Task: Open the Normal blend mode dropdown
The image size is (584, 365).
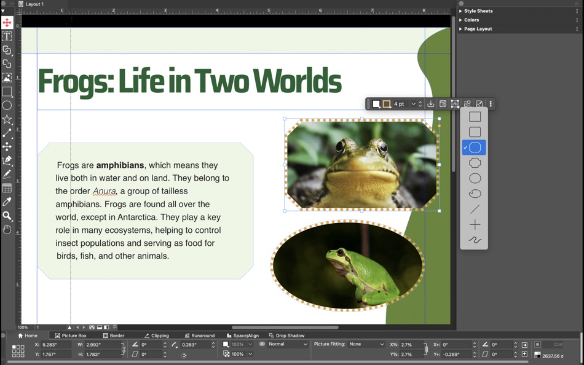Action: [288, 345]
